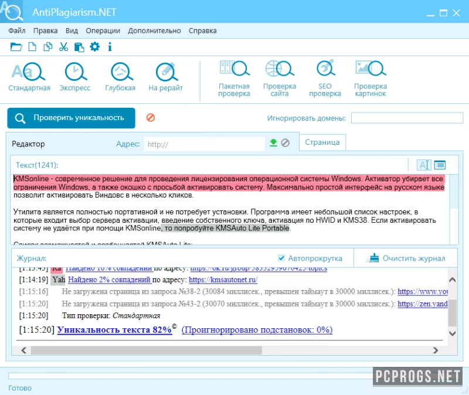
Task: Maximize the AntiPlagiarism.NET window
Action: (443, 13)
